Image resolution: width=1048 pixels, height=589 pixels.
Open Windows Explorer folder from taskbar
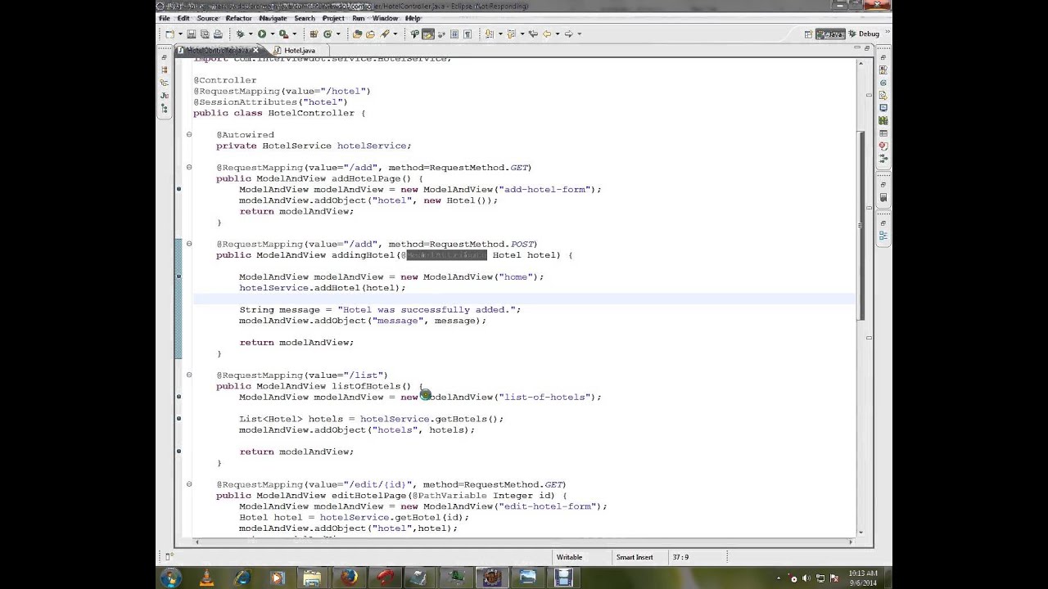[313, 578]
